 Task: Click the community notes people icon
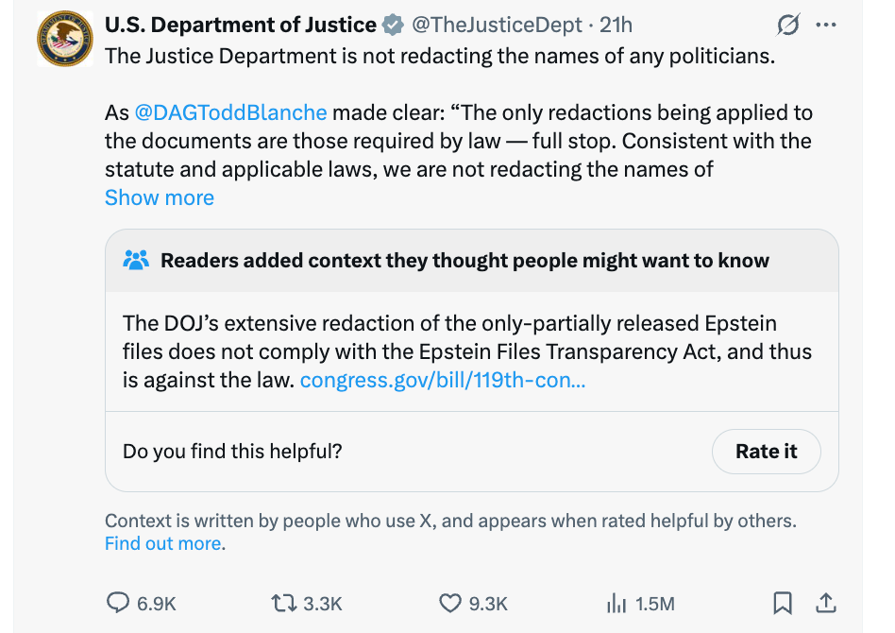click(x=136, y=260)
